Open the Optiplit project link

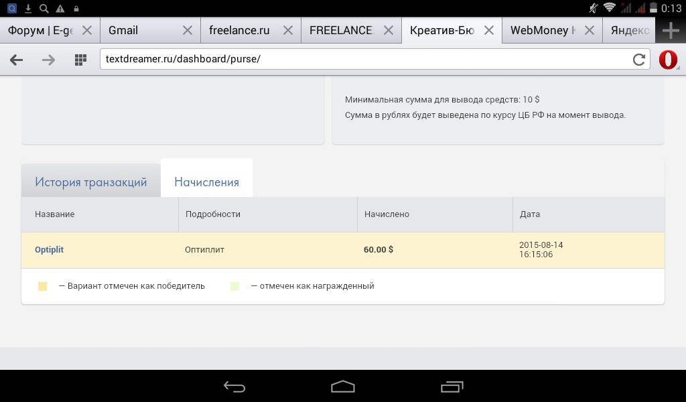coord(49,250)
